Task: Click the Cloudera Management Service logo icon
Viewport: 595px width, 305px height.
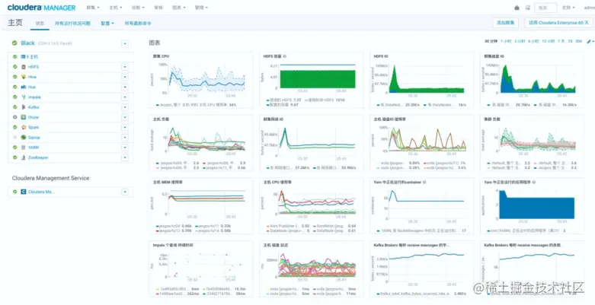Action: click(x=24, y=192)
